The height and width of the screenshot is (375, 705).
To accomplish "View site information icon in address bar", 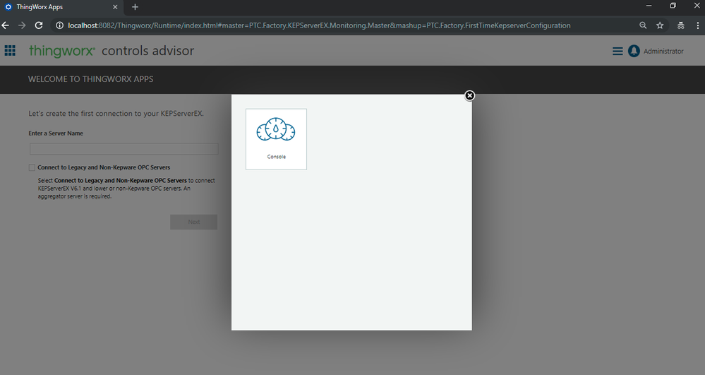I will pyautogui.click(x=59, y=25).
